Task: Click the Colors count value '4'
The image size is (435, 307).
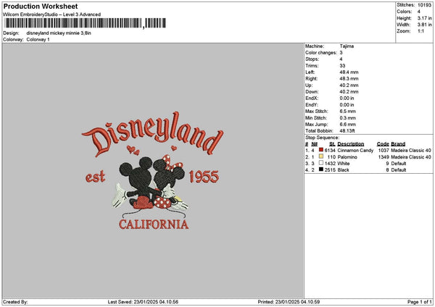Action: [419, 12]
